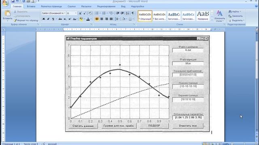Apply text highlight color marker
Screen dimensions: 259x145
[x=81, y=19]
